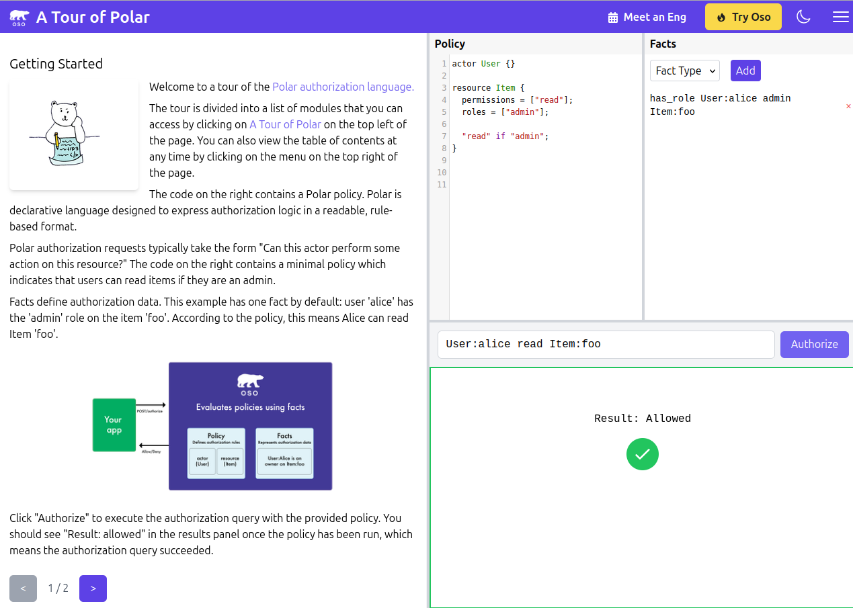Click the Your app box in diagram
This screenshot has height=608, width=853.
pyautogui.click(x=114, y=425)
